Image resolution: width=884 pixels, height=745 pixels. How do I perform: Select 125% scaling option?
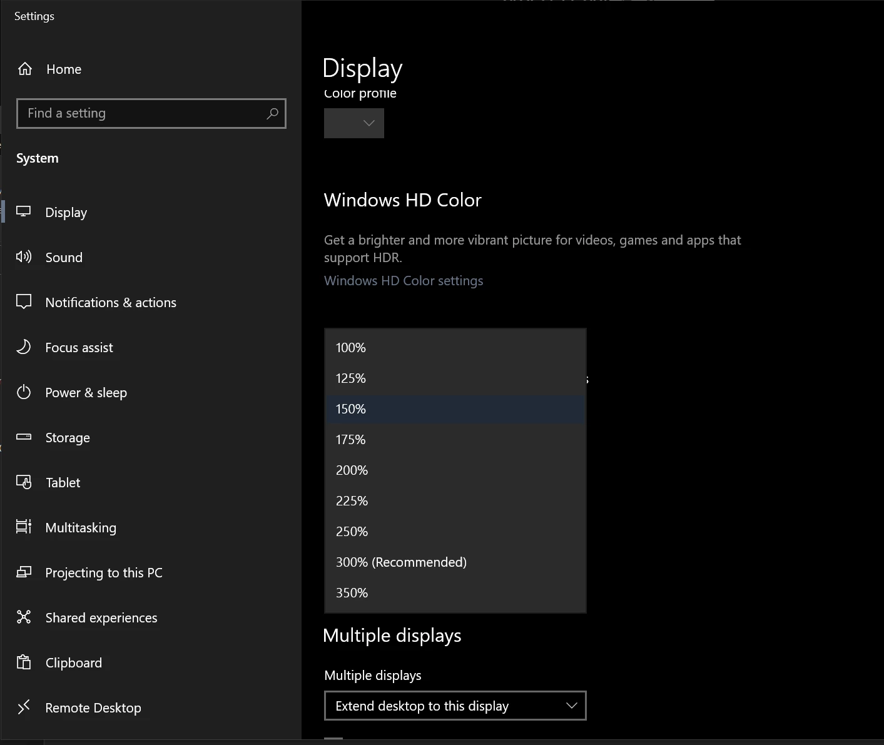(455, 378)
